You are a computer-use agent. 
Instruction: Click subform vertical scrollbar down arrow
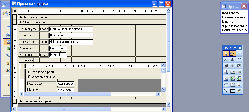pos(163,89)
